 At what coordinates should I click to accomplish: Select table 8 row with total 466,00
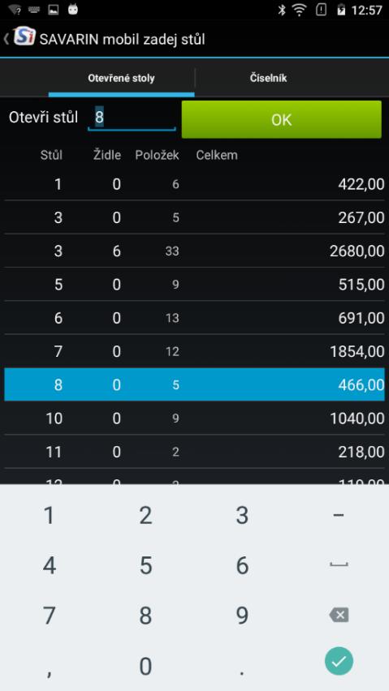(x=195, y=384)
